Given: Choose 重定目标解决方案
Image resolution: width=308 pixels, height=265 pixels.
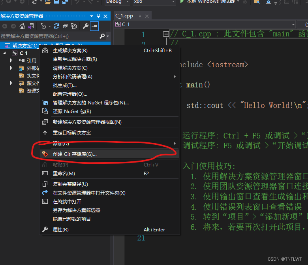Looking at the screenshot, I should 110,133.
